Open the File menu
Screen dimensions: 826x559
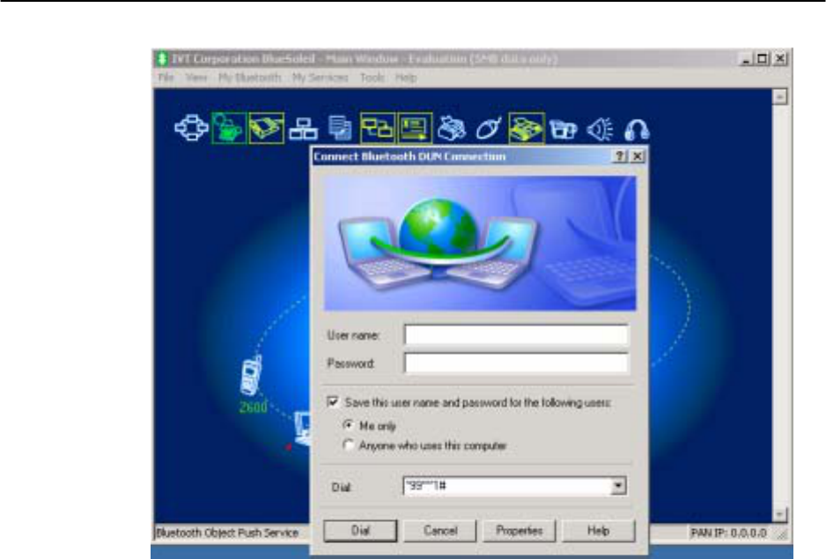[x=166, y=78]
